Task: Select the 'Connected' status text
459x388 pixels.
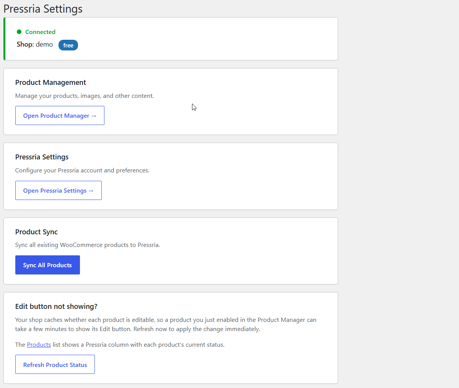Action: click(40, 32)
